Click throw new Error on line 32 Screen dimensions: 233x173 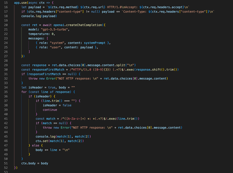coord(42,78)
